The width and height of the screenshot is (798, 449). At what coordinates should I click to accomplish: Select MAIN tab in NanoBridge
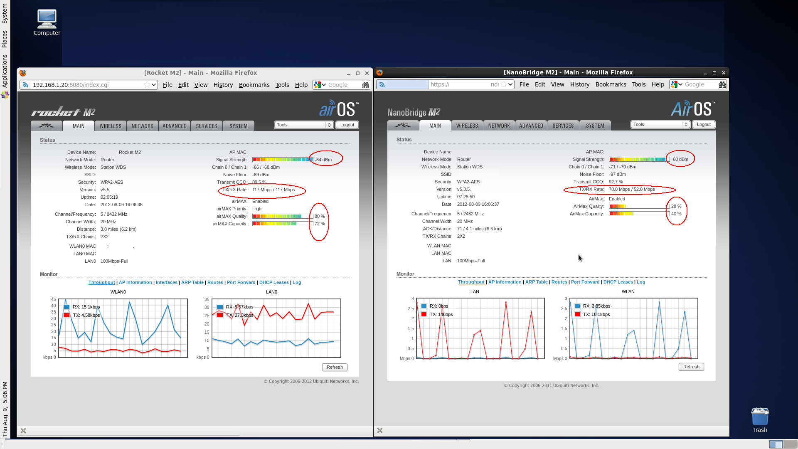coord(435,126)
